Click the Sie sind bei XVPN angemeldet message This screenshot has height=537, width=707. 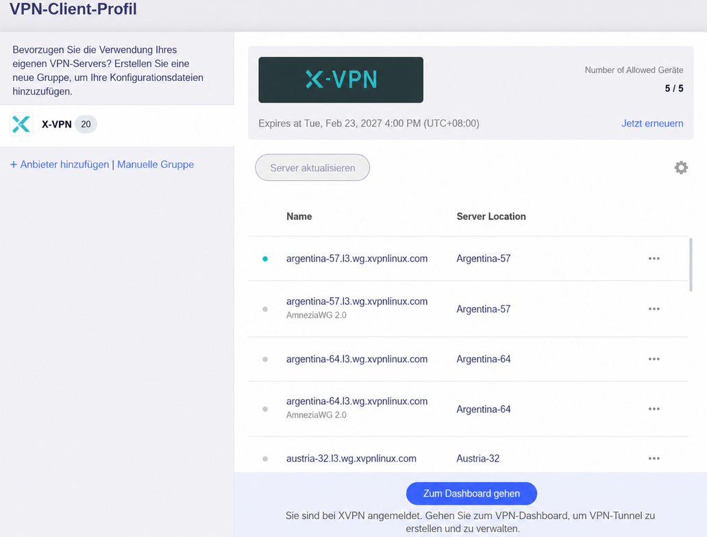tap(470, 522)
